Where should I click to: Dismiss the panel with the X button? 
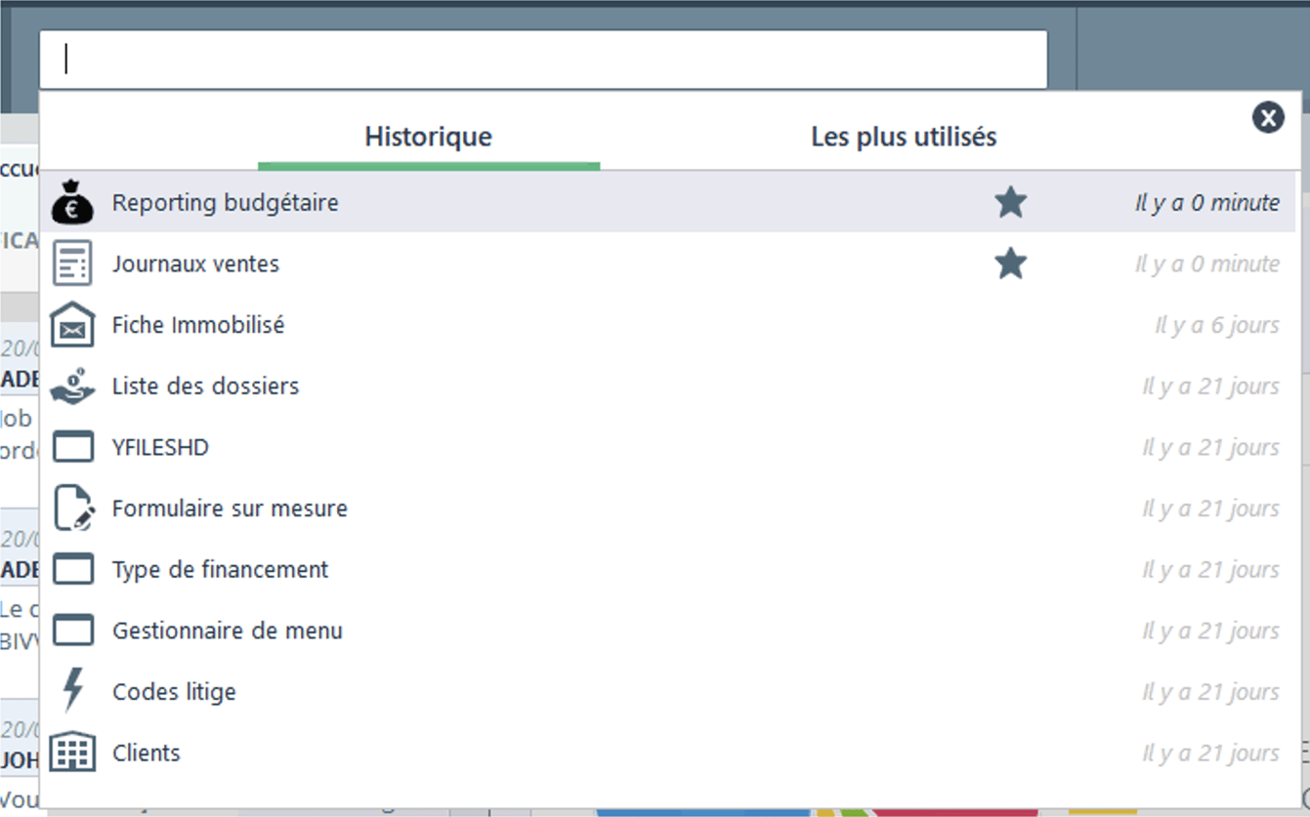click(1268, 117)
